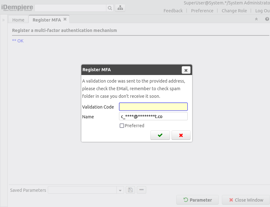Close the Register MFA tab

point(65,19)
